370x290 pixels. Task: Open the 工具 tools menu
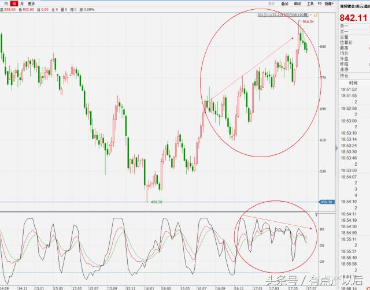[310, 3]
